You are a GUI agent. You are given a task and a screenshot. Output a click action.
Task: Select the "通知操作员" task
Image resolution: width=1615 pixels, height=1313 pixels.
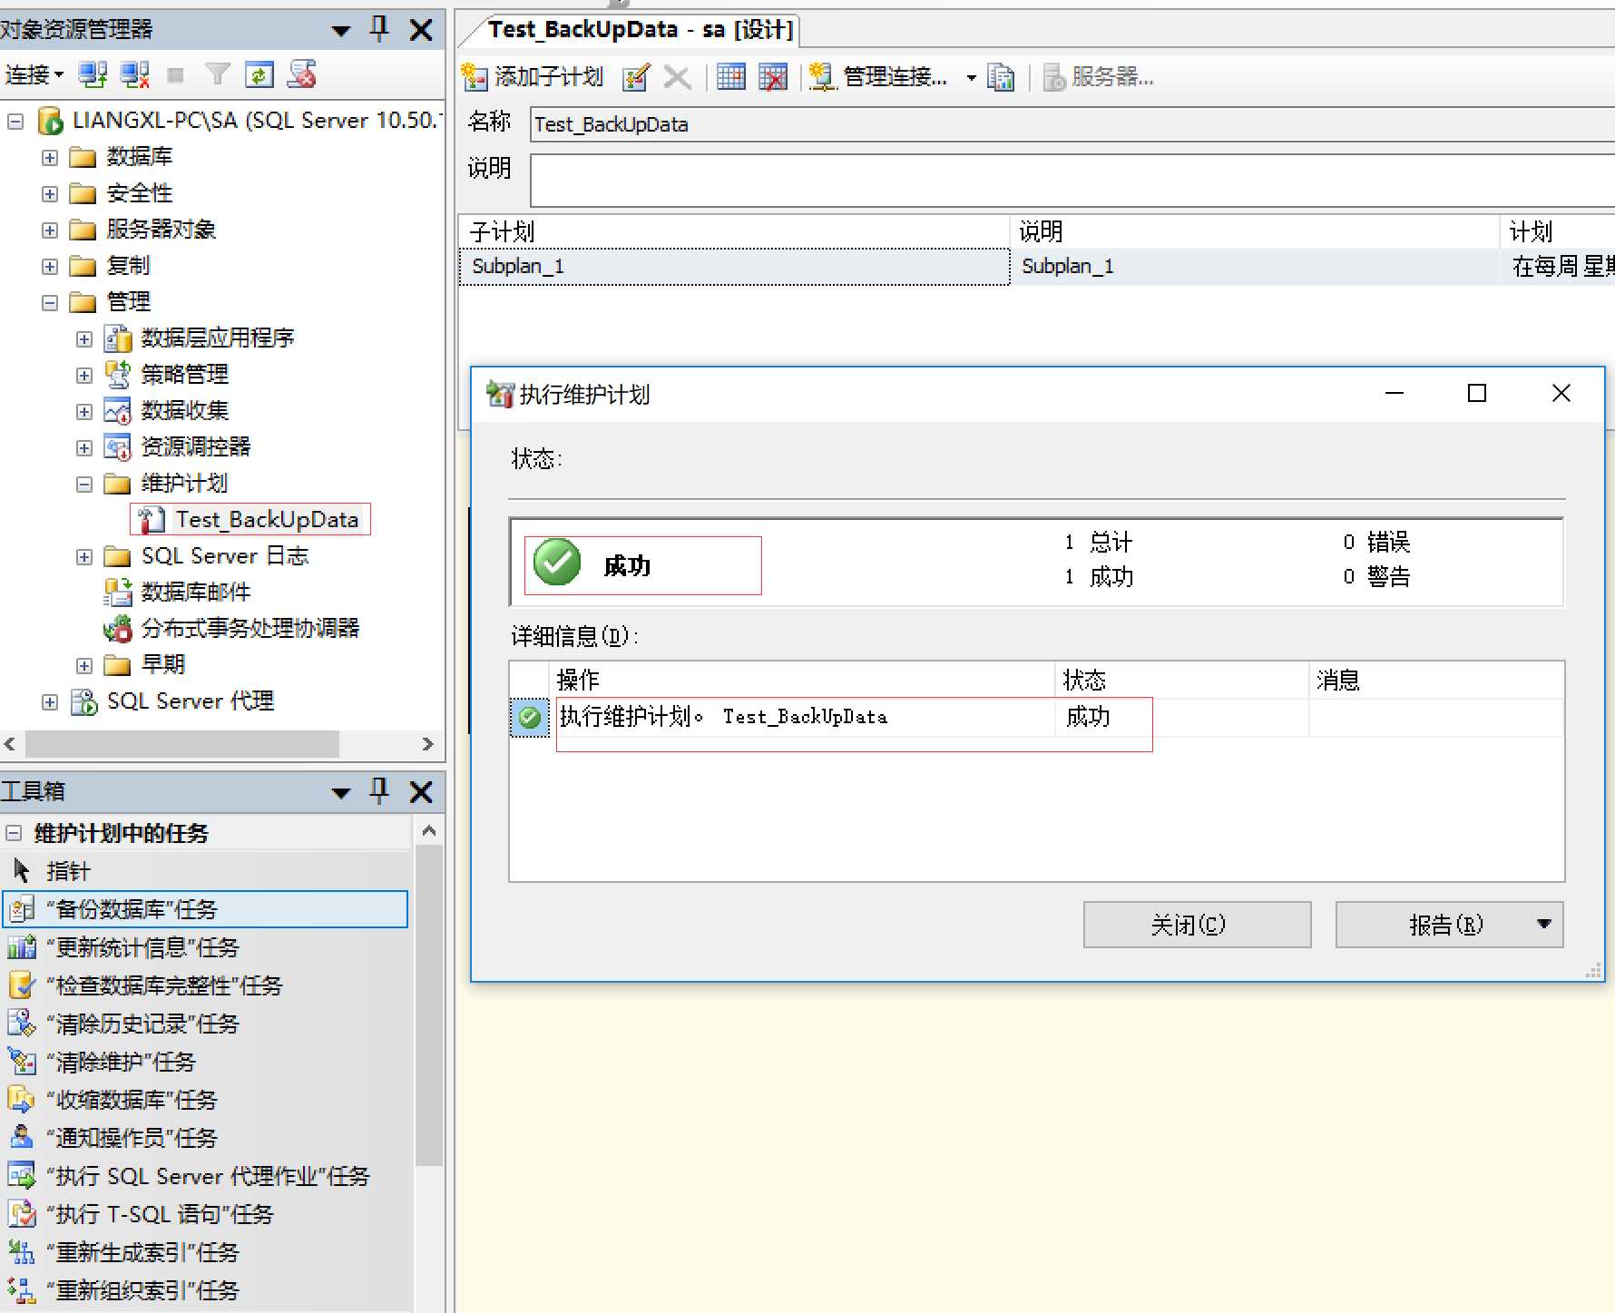(205, 1138)
